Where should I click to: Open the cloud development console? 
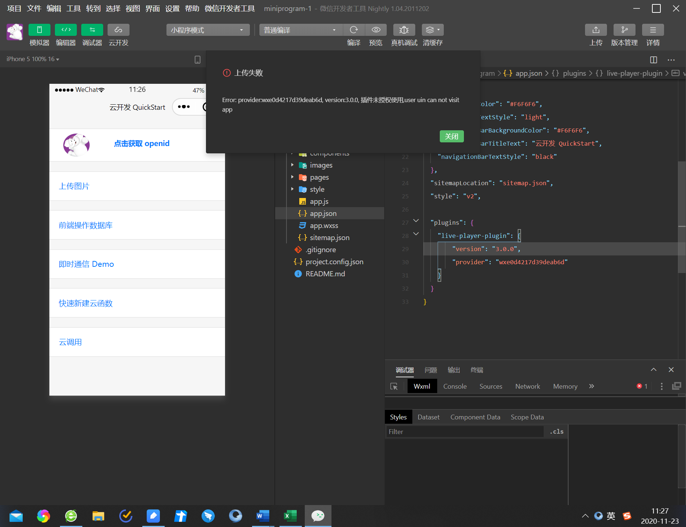click(119, 30)
